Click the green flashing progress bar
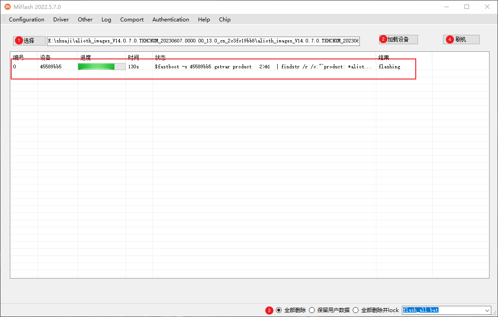 click(x=101, y=67)
